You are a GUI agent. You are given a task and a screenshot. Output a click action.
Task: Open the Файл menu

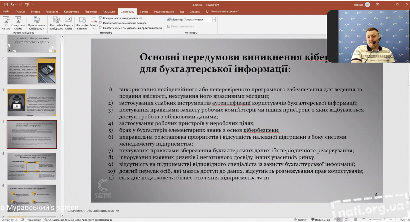coord(6,11)
